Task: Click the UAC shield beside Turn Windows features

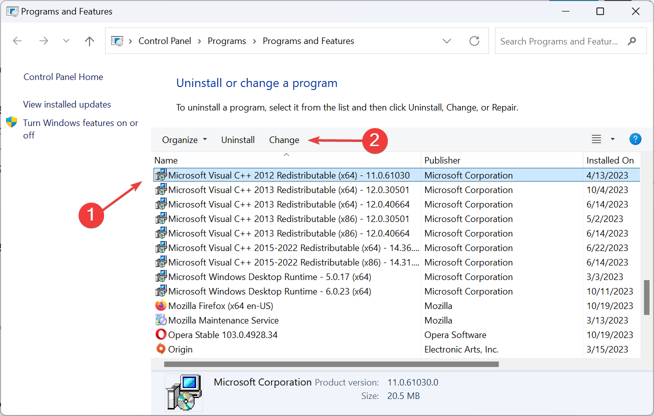Action: coord(13,122)
